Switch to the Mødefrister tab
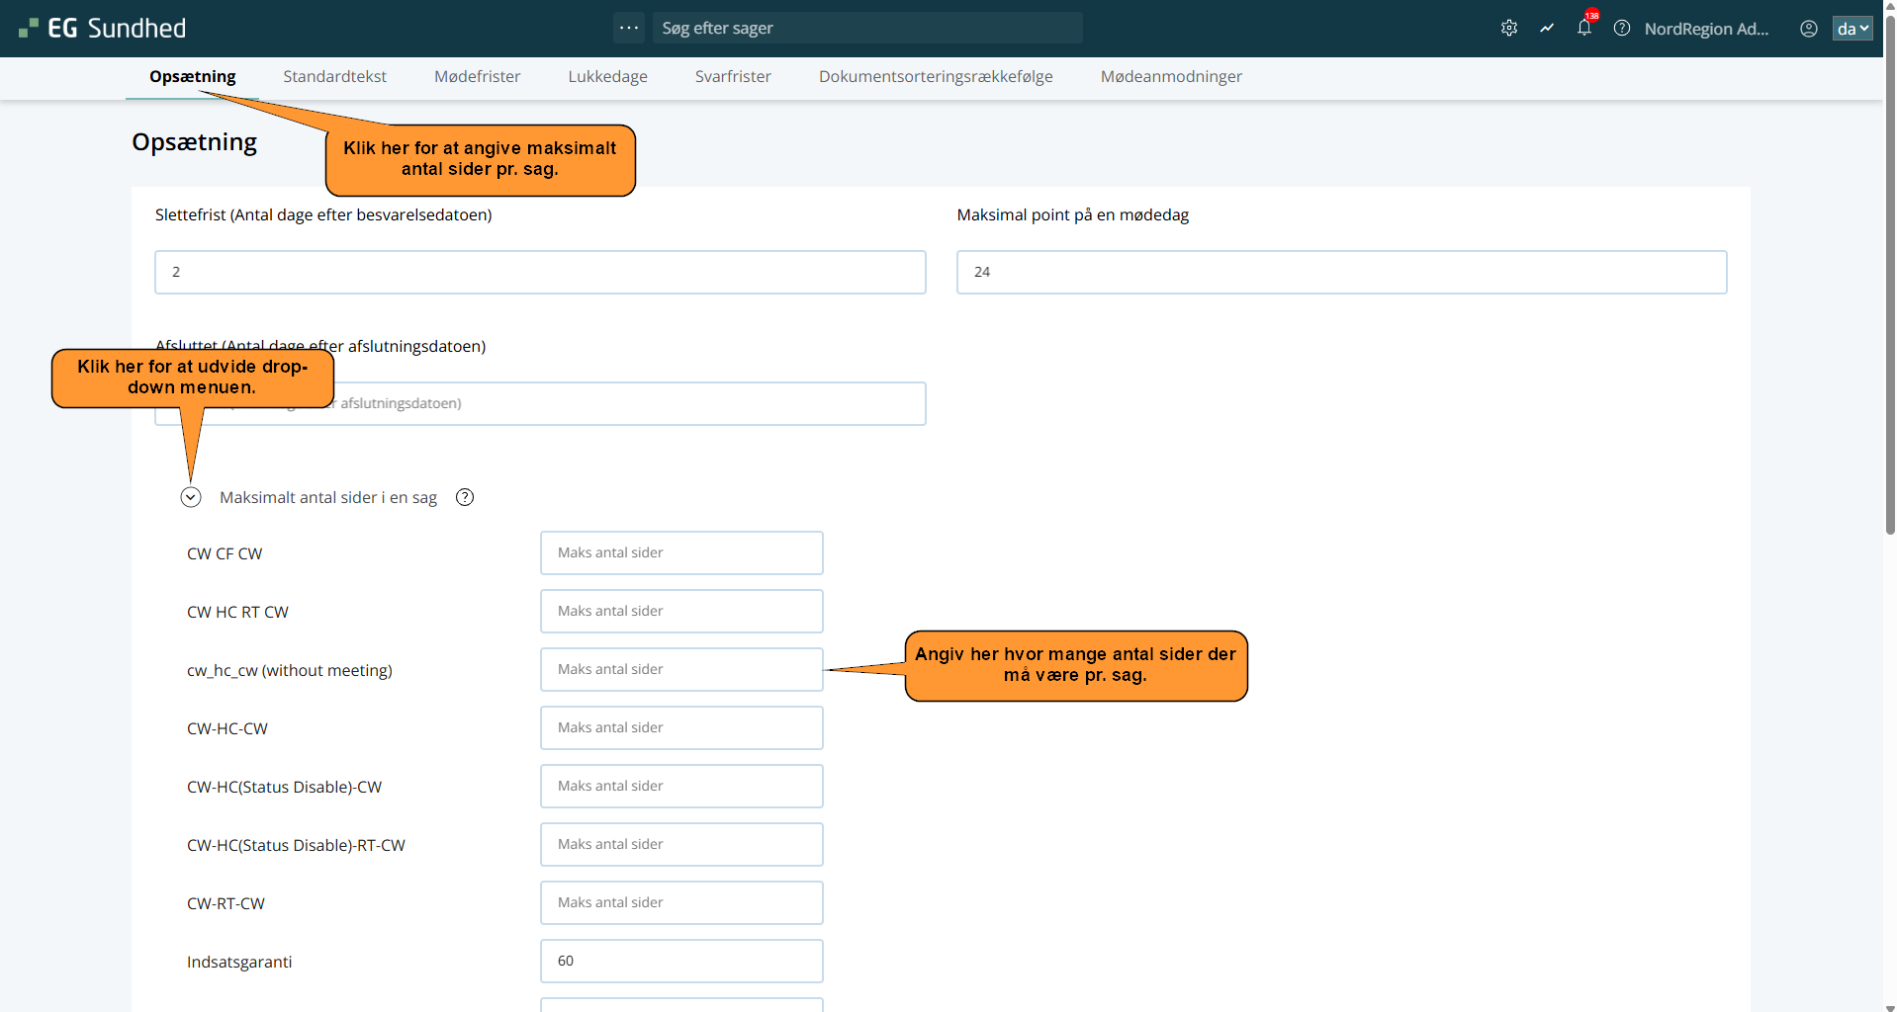This screenshot has width=1897, height=1012. tap(477, 76)
